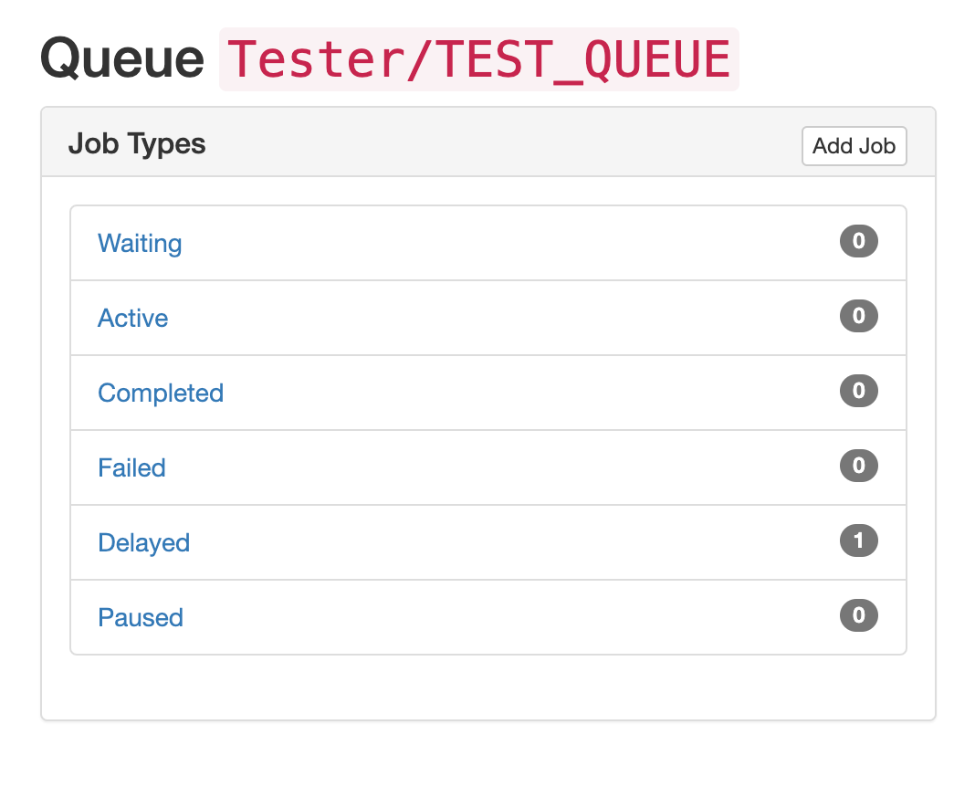View the Completed jobs
975x787 pixels.
click(x=161, y=393)
